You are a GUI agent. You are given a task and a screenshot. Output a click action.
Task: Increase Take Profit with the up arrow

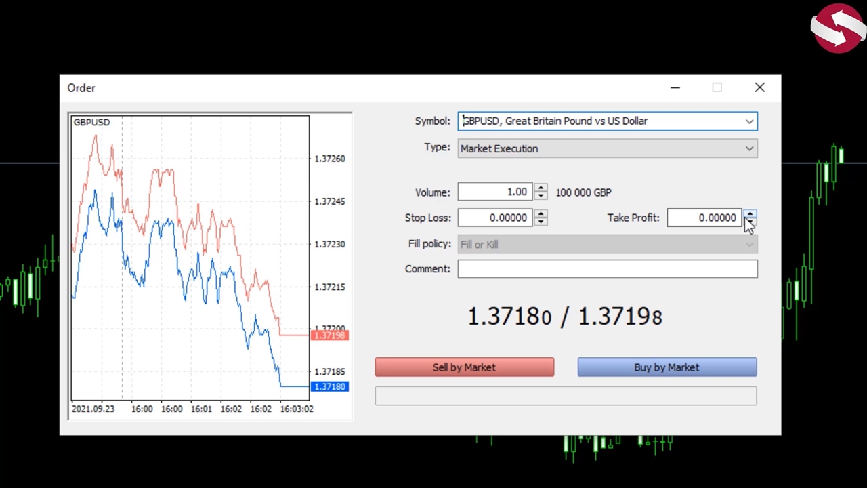point(750,213)
